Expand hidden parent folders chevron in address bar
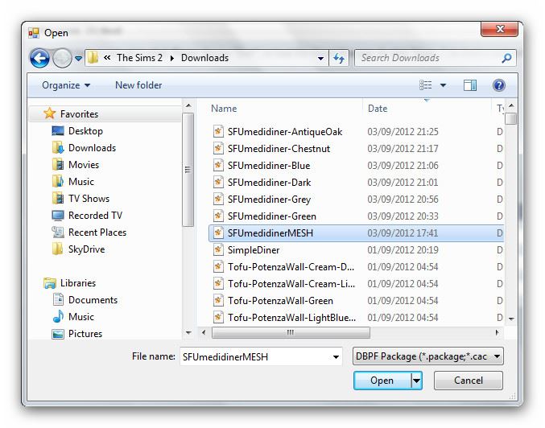Screen dimensions: 545x428 (x=107, y=58)
